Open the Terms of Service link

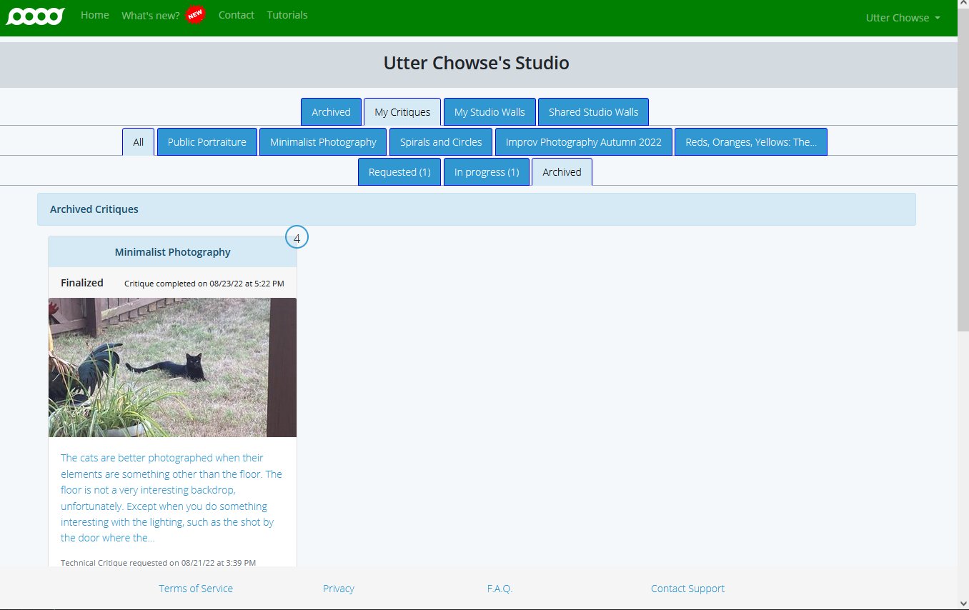click(196, 589)
